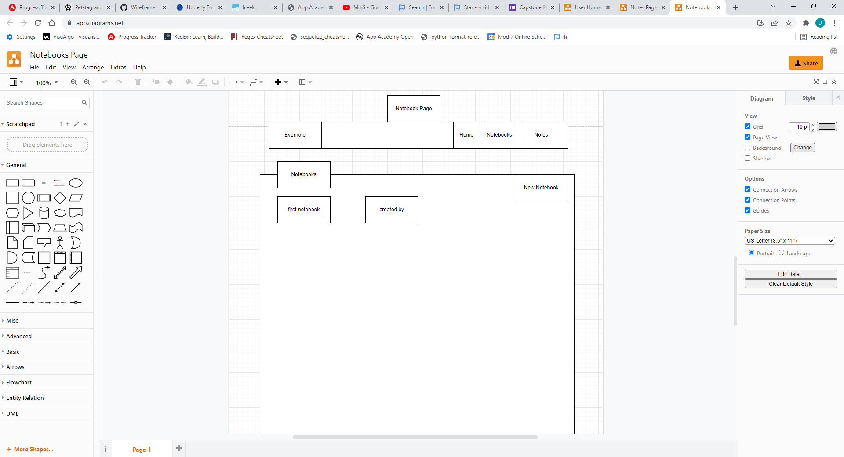Screen dimensions: 844x457
Task: Select the Landscape radio button
Action: [x=782, y=253]
